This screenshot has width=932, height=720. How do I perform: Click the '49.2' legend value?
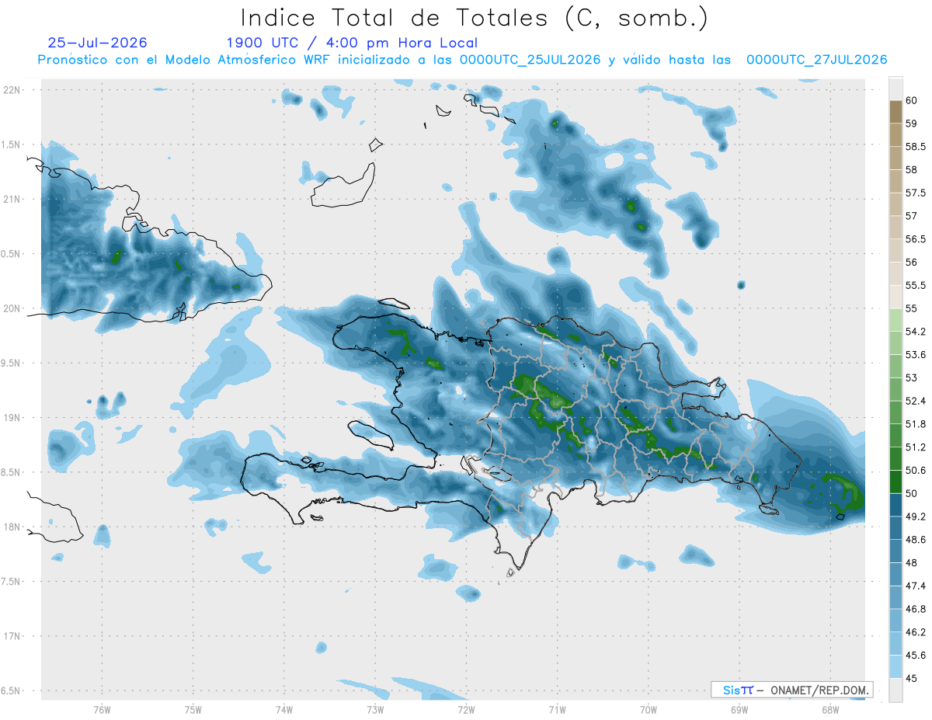915,517
